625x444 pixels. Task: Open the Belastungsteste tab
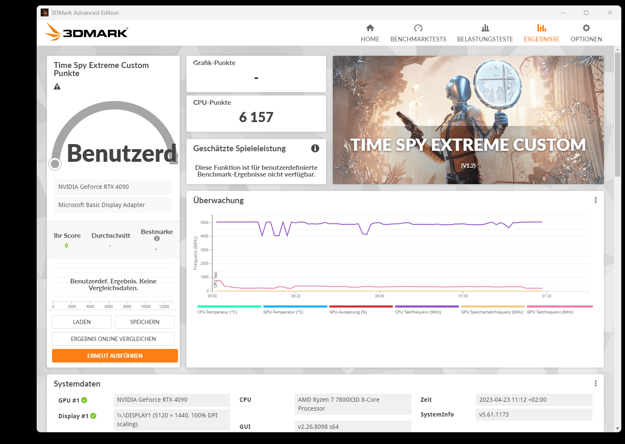[x=485, y=33]
